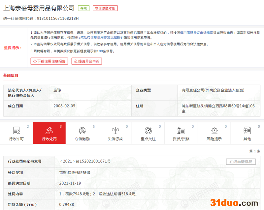This screenshot has width=264, height=210.
Task: Click the 行政处罚 gavel icon
Action: click(49, 131)
